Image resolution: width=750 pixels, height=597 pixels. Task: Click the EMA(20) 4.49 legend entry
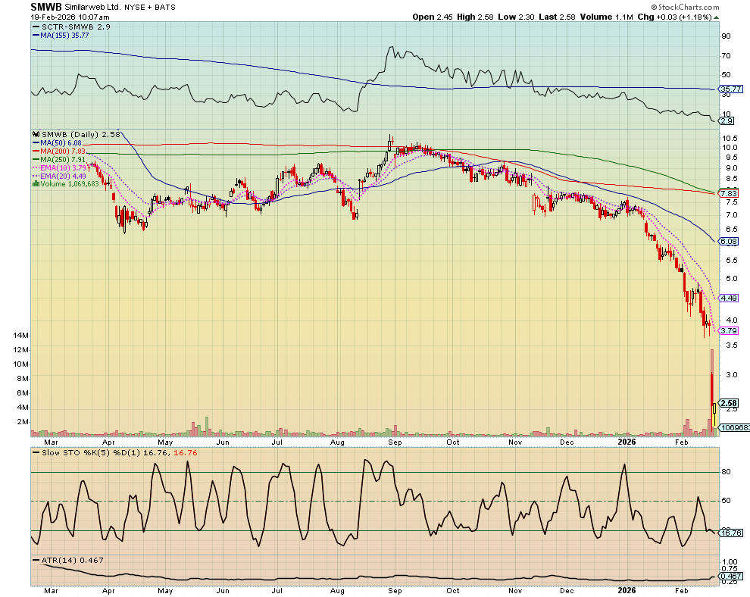[59, 176]
